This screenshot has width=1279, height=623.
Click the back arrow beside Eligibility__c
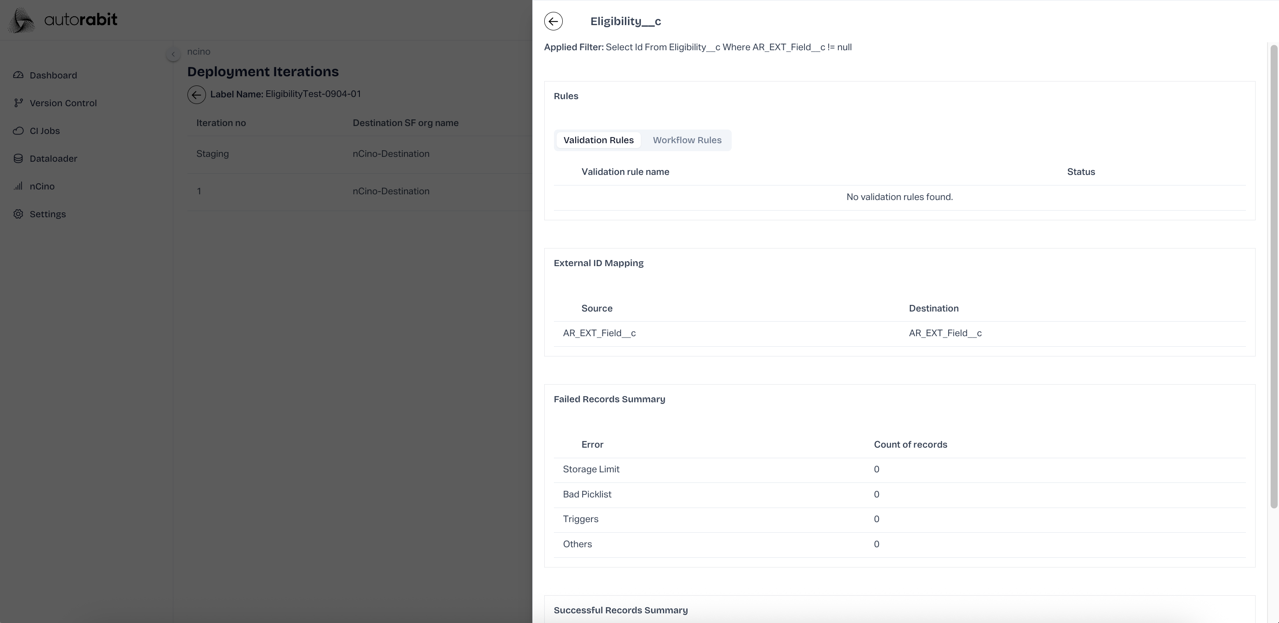[x=553, y=21]
